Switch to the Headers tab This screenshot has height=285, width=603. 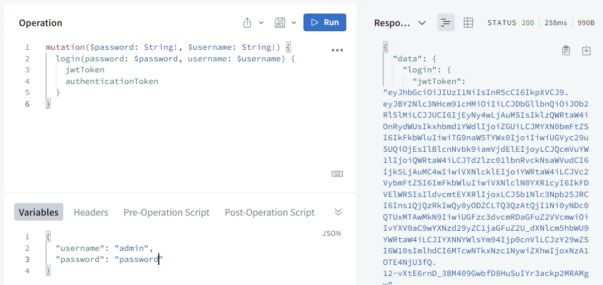91,212
